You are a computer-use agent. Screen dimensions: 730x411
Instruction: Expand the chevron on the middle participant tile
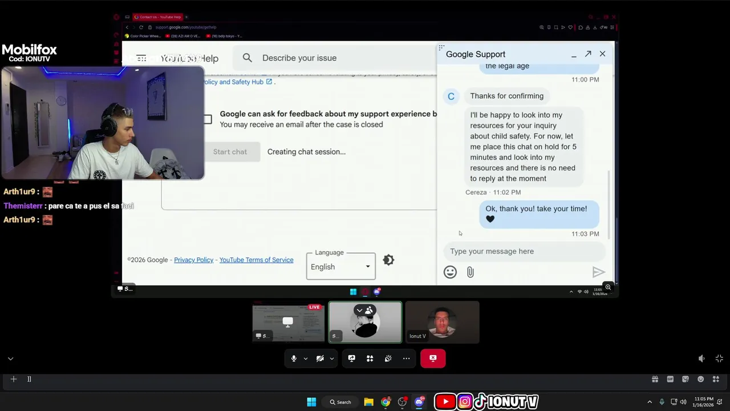point(359,311)
